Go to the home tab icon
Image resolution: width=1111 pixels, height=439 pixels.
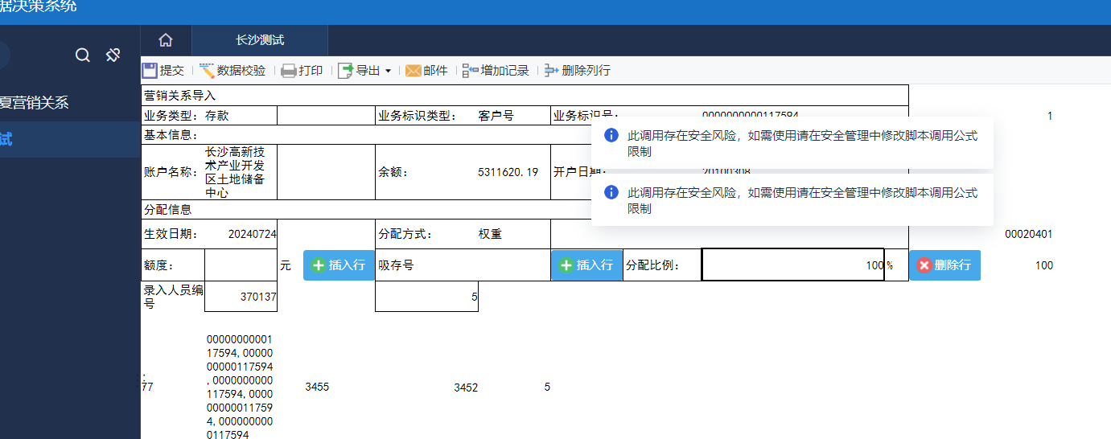(x=166, y=40)
